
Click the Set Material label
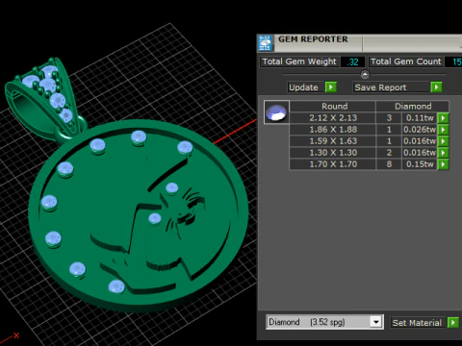[x=417, y=323]
